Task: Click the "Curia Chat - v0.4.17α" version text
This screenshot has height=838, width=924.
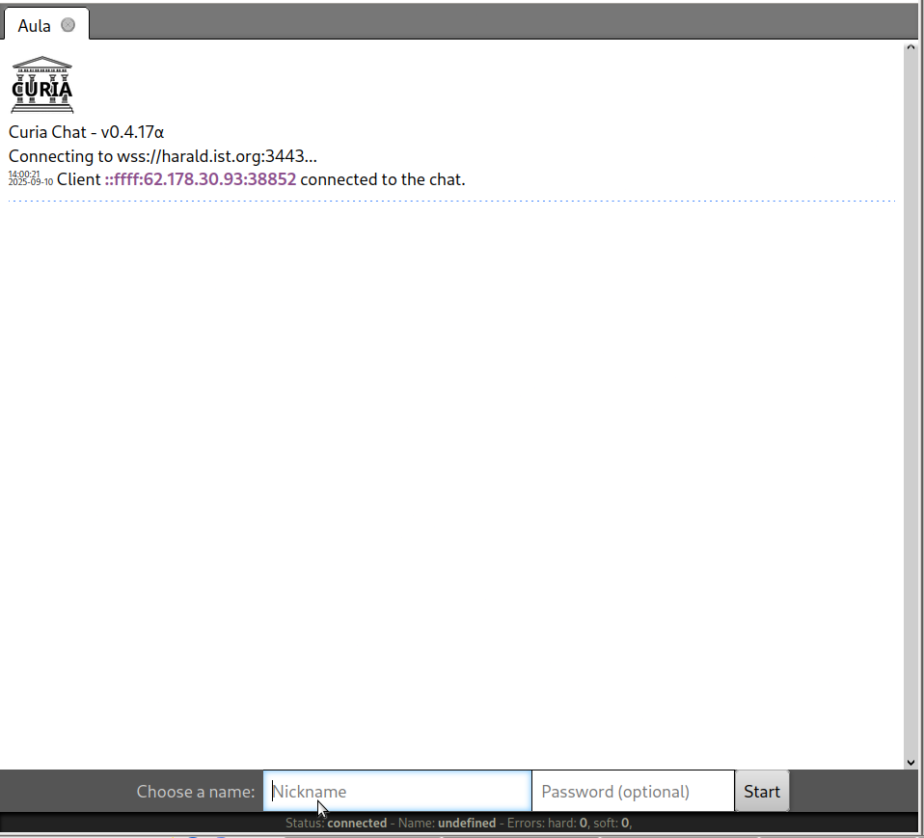Action: [87, 132]
